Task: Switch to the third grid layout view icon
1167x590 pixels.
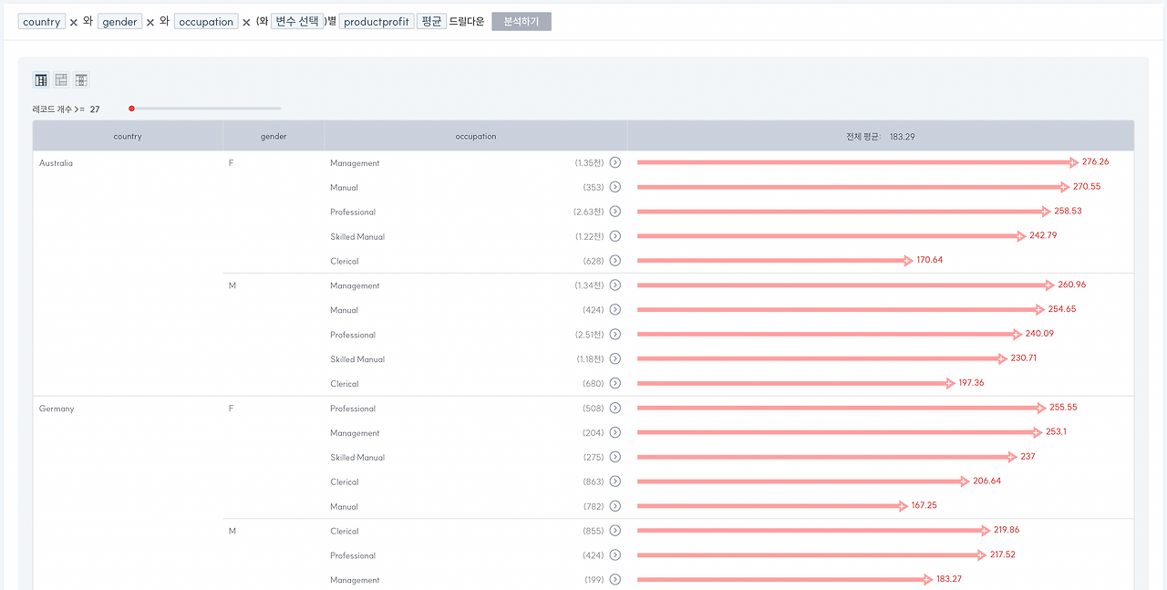Action: [x=81, y=80]
